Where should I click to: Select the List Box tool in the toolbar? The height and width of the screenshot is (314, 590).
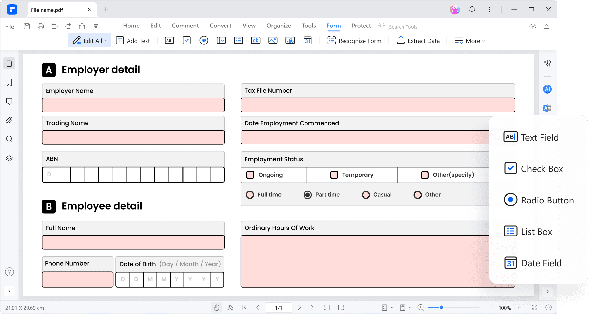click(x=238, y=40)
